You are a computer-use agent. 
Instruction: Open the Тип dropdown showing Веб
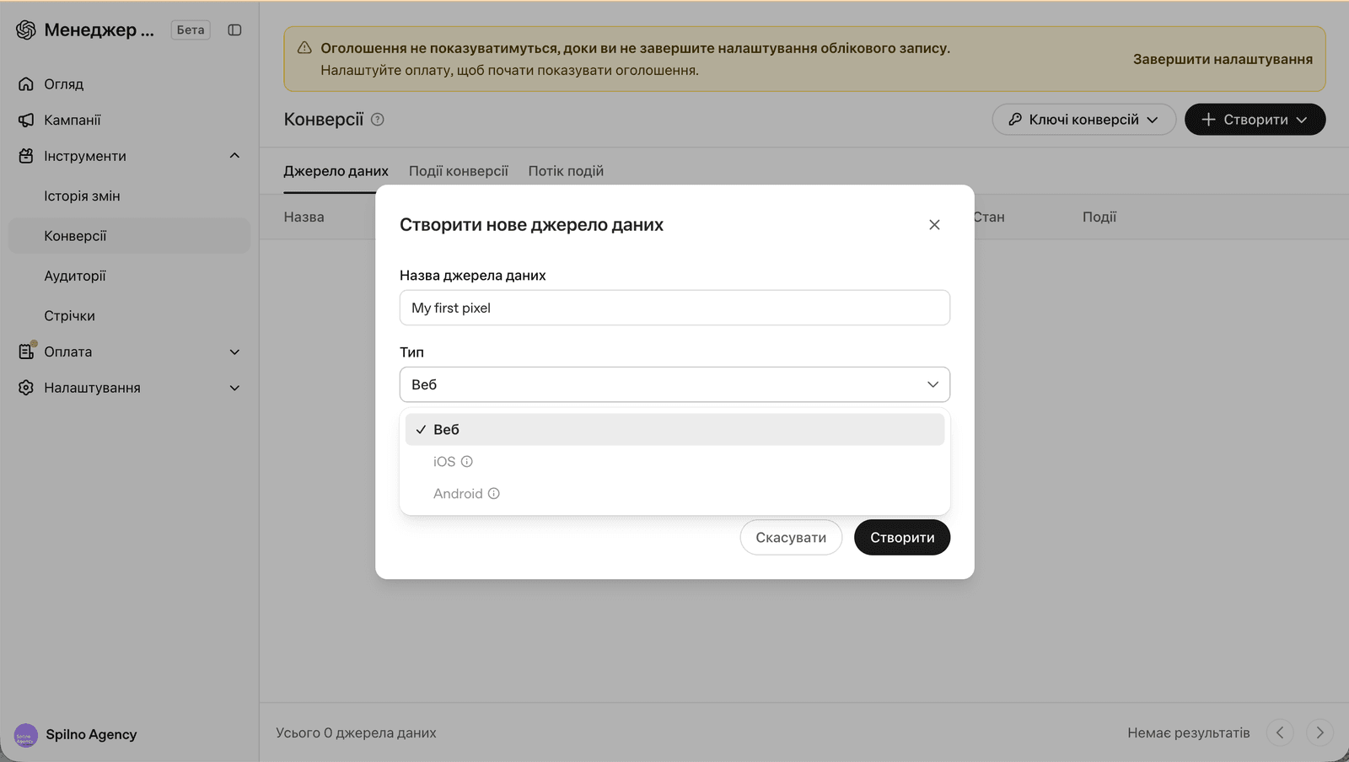point(674,384)
